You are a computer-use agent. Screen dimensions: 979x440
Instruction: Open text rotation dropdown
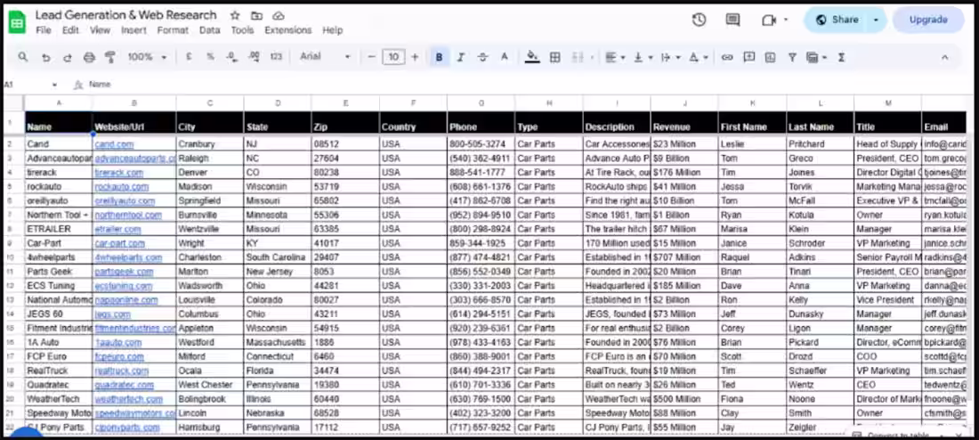coord(698,57)
